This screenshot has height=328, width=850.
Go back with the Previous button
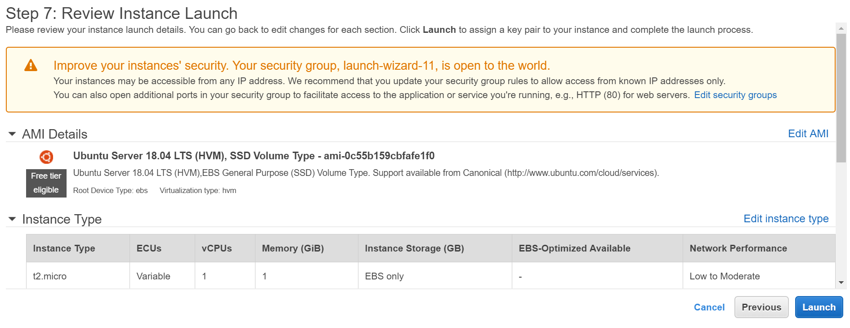(761, 307)
